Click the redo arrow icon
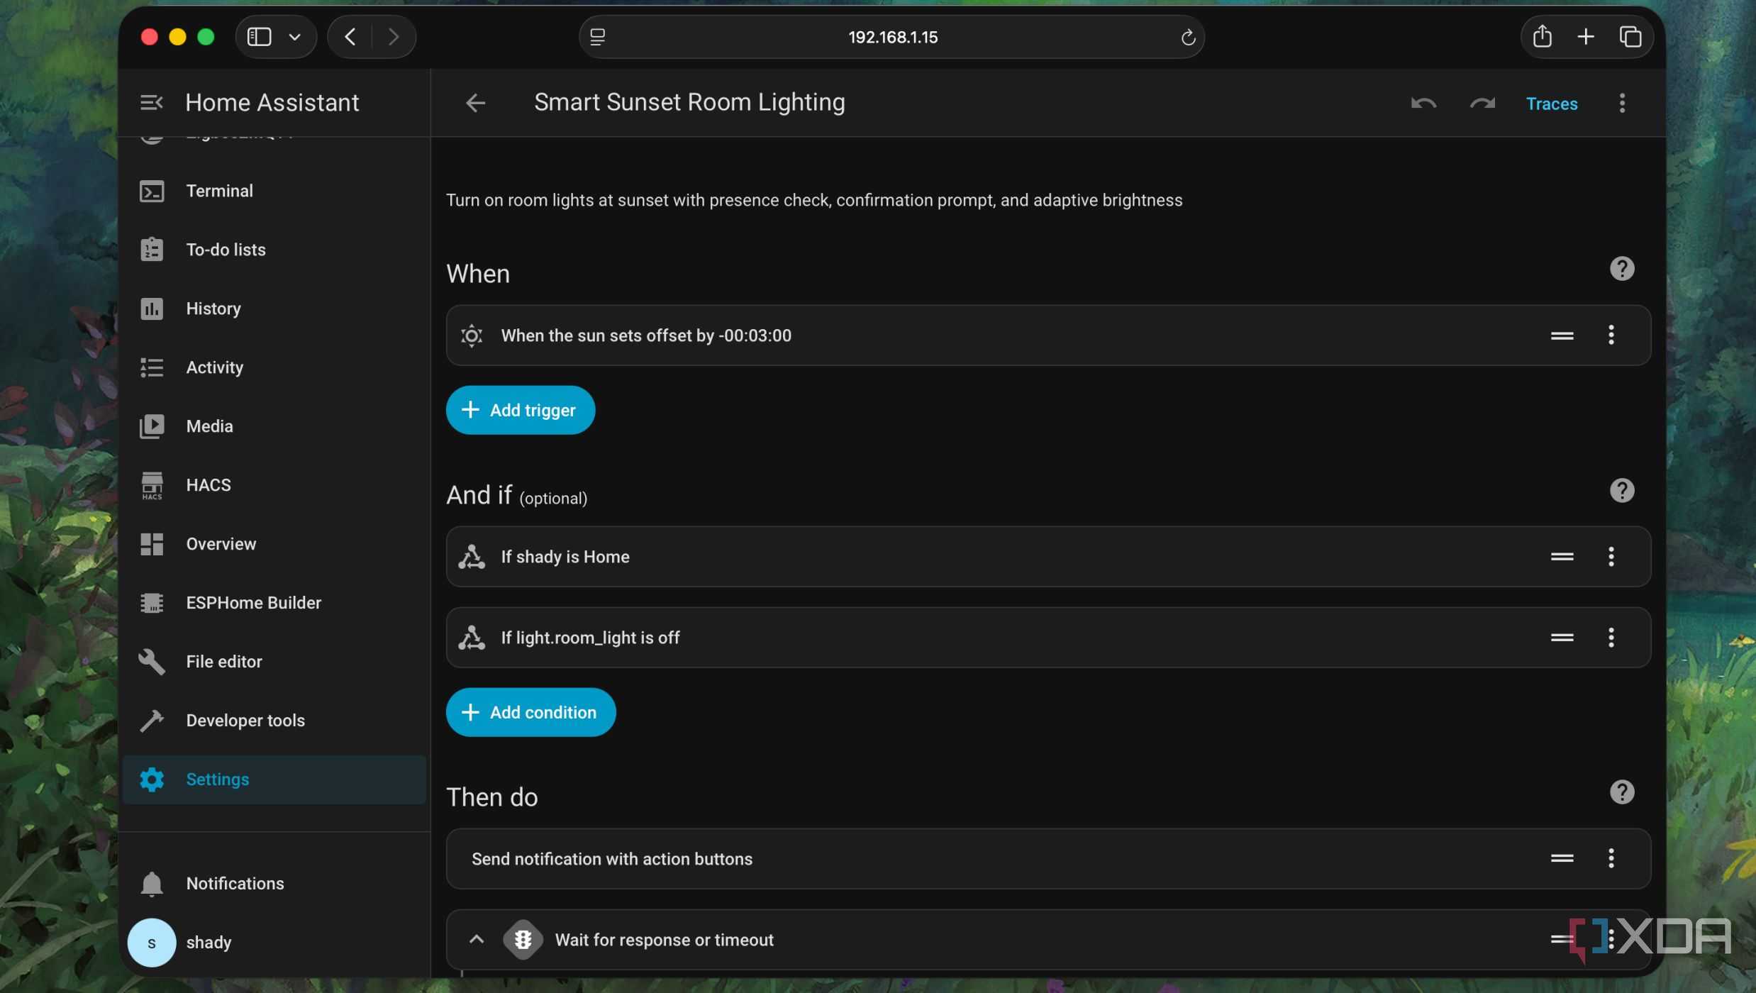 pyautogui.click(x=1482, y=104)
